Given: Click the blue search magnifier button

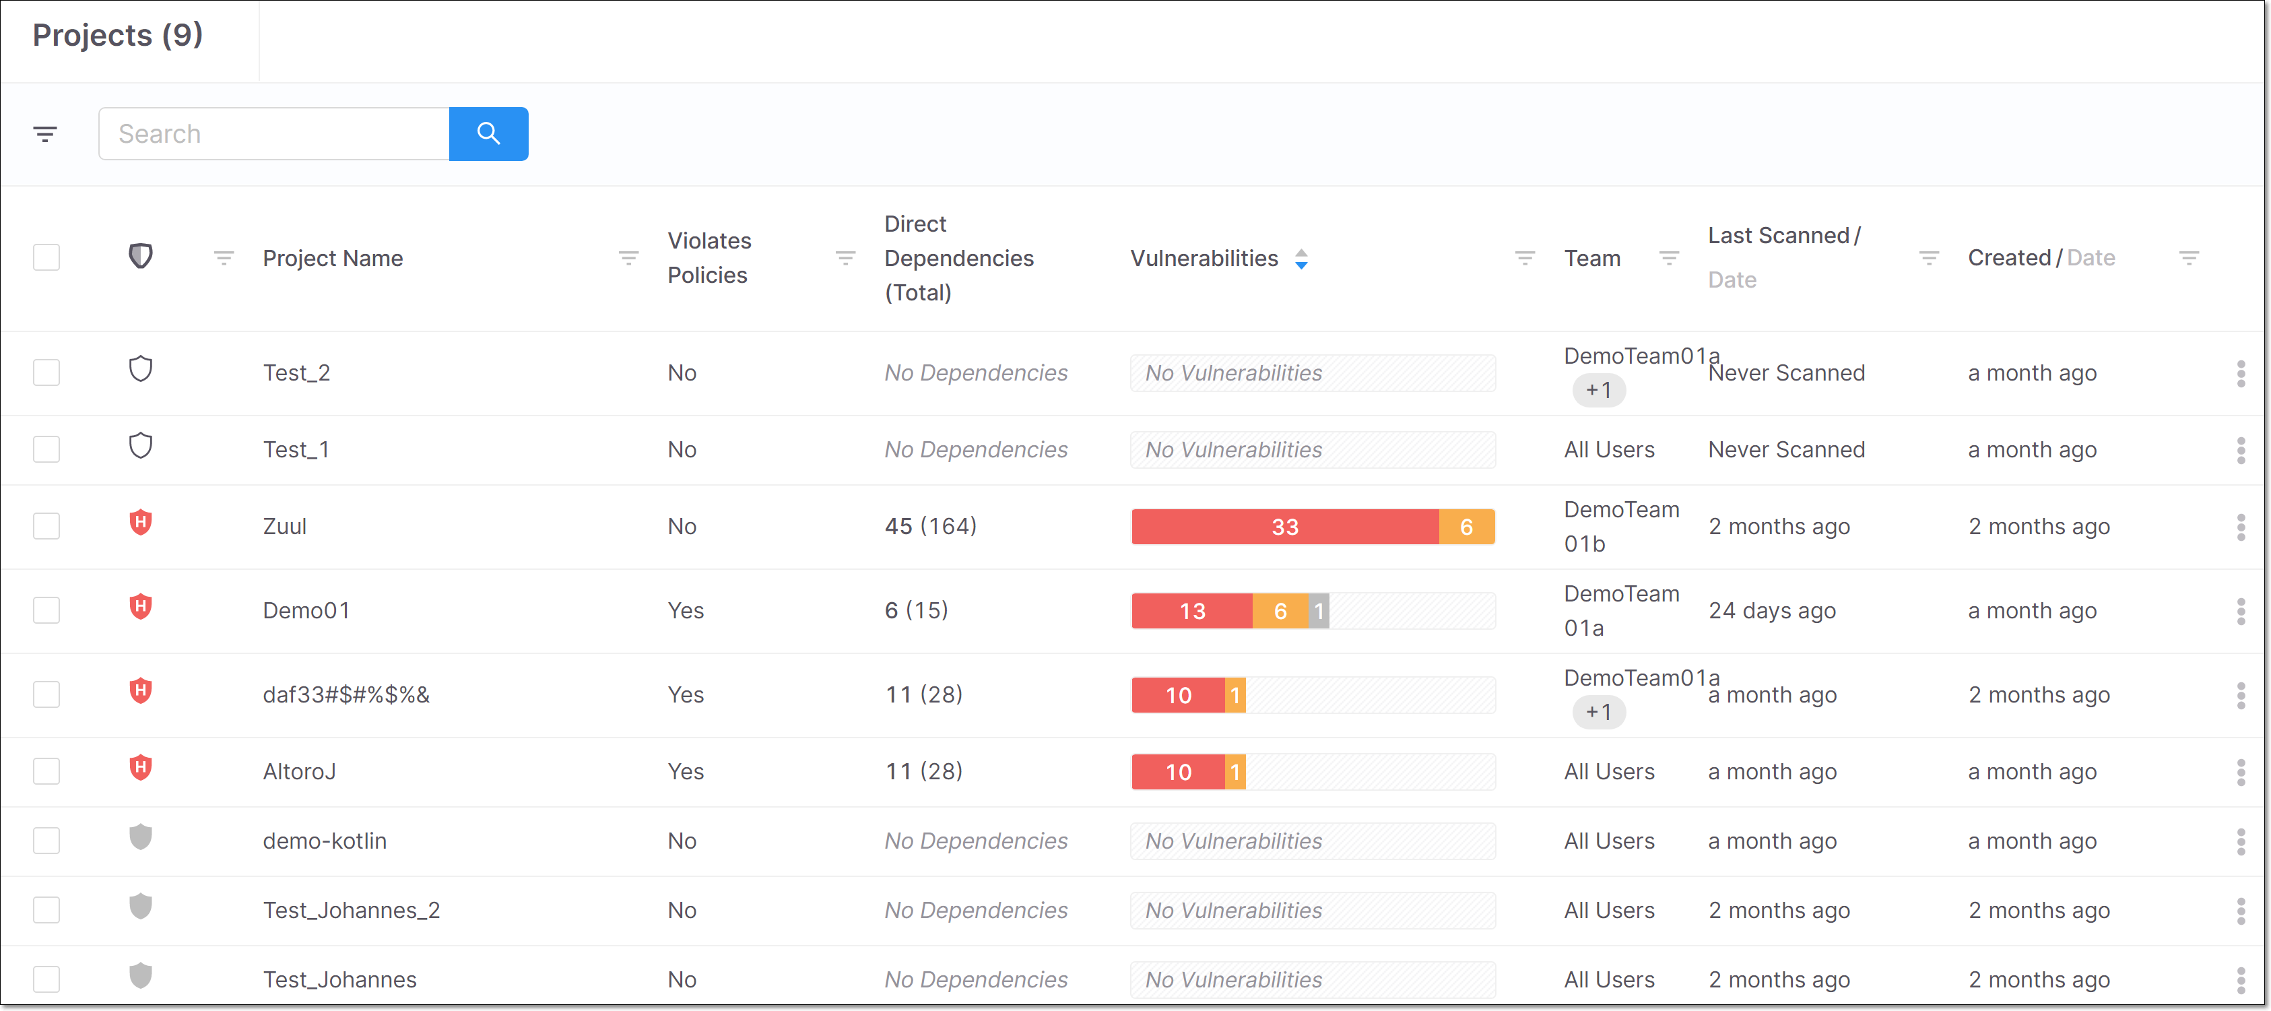Looking at the screenshot, I should [x=488, y=134].
